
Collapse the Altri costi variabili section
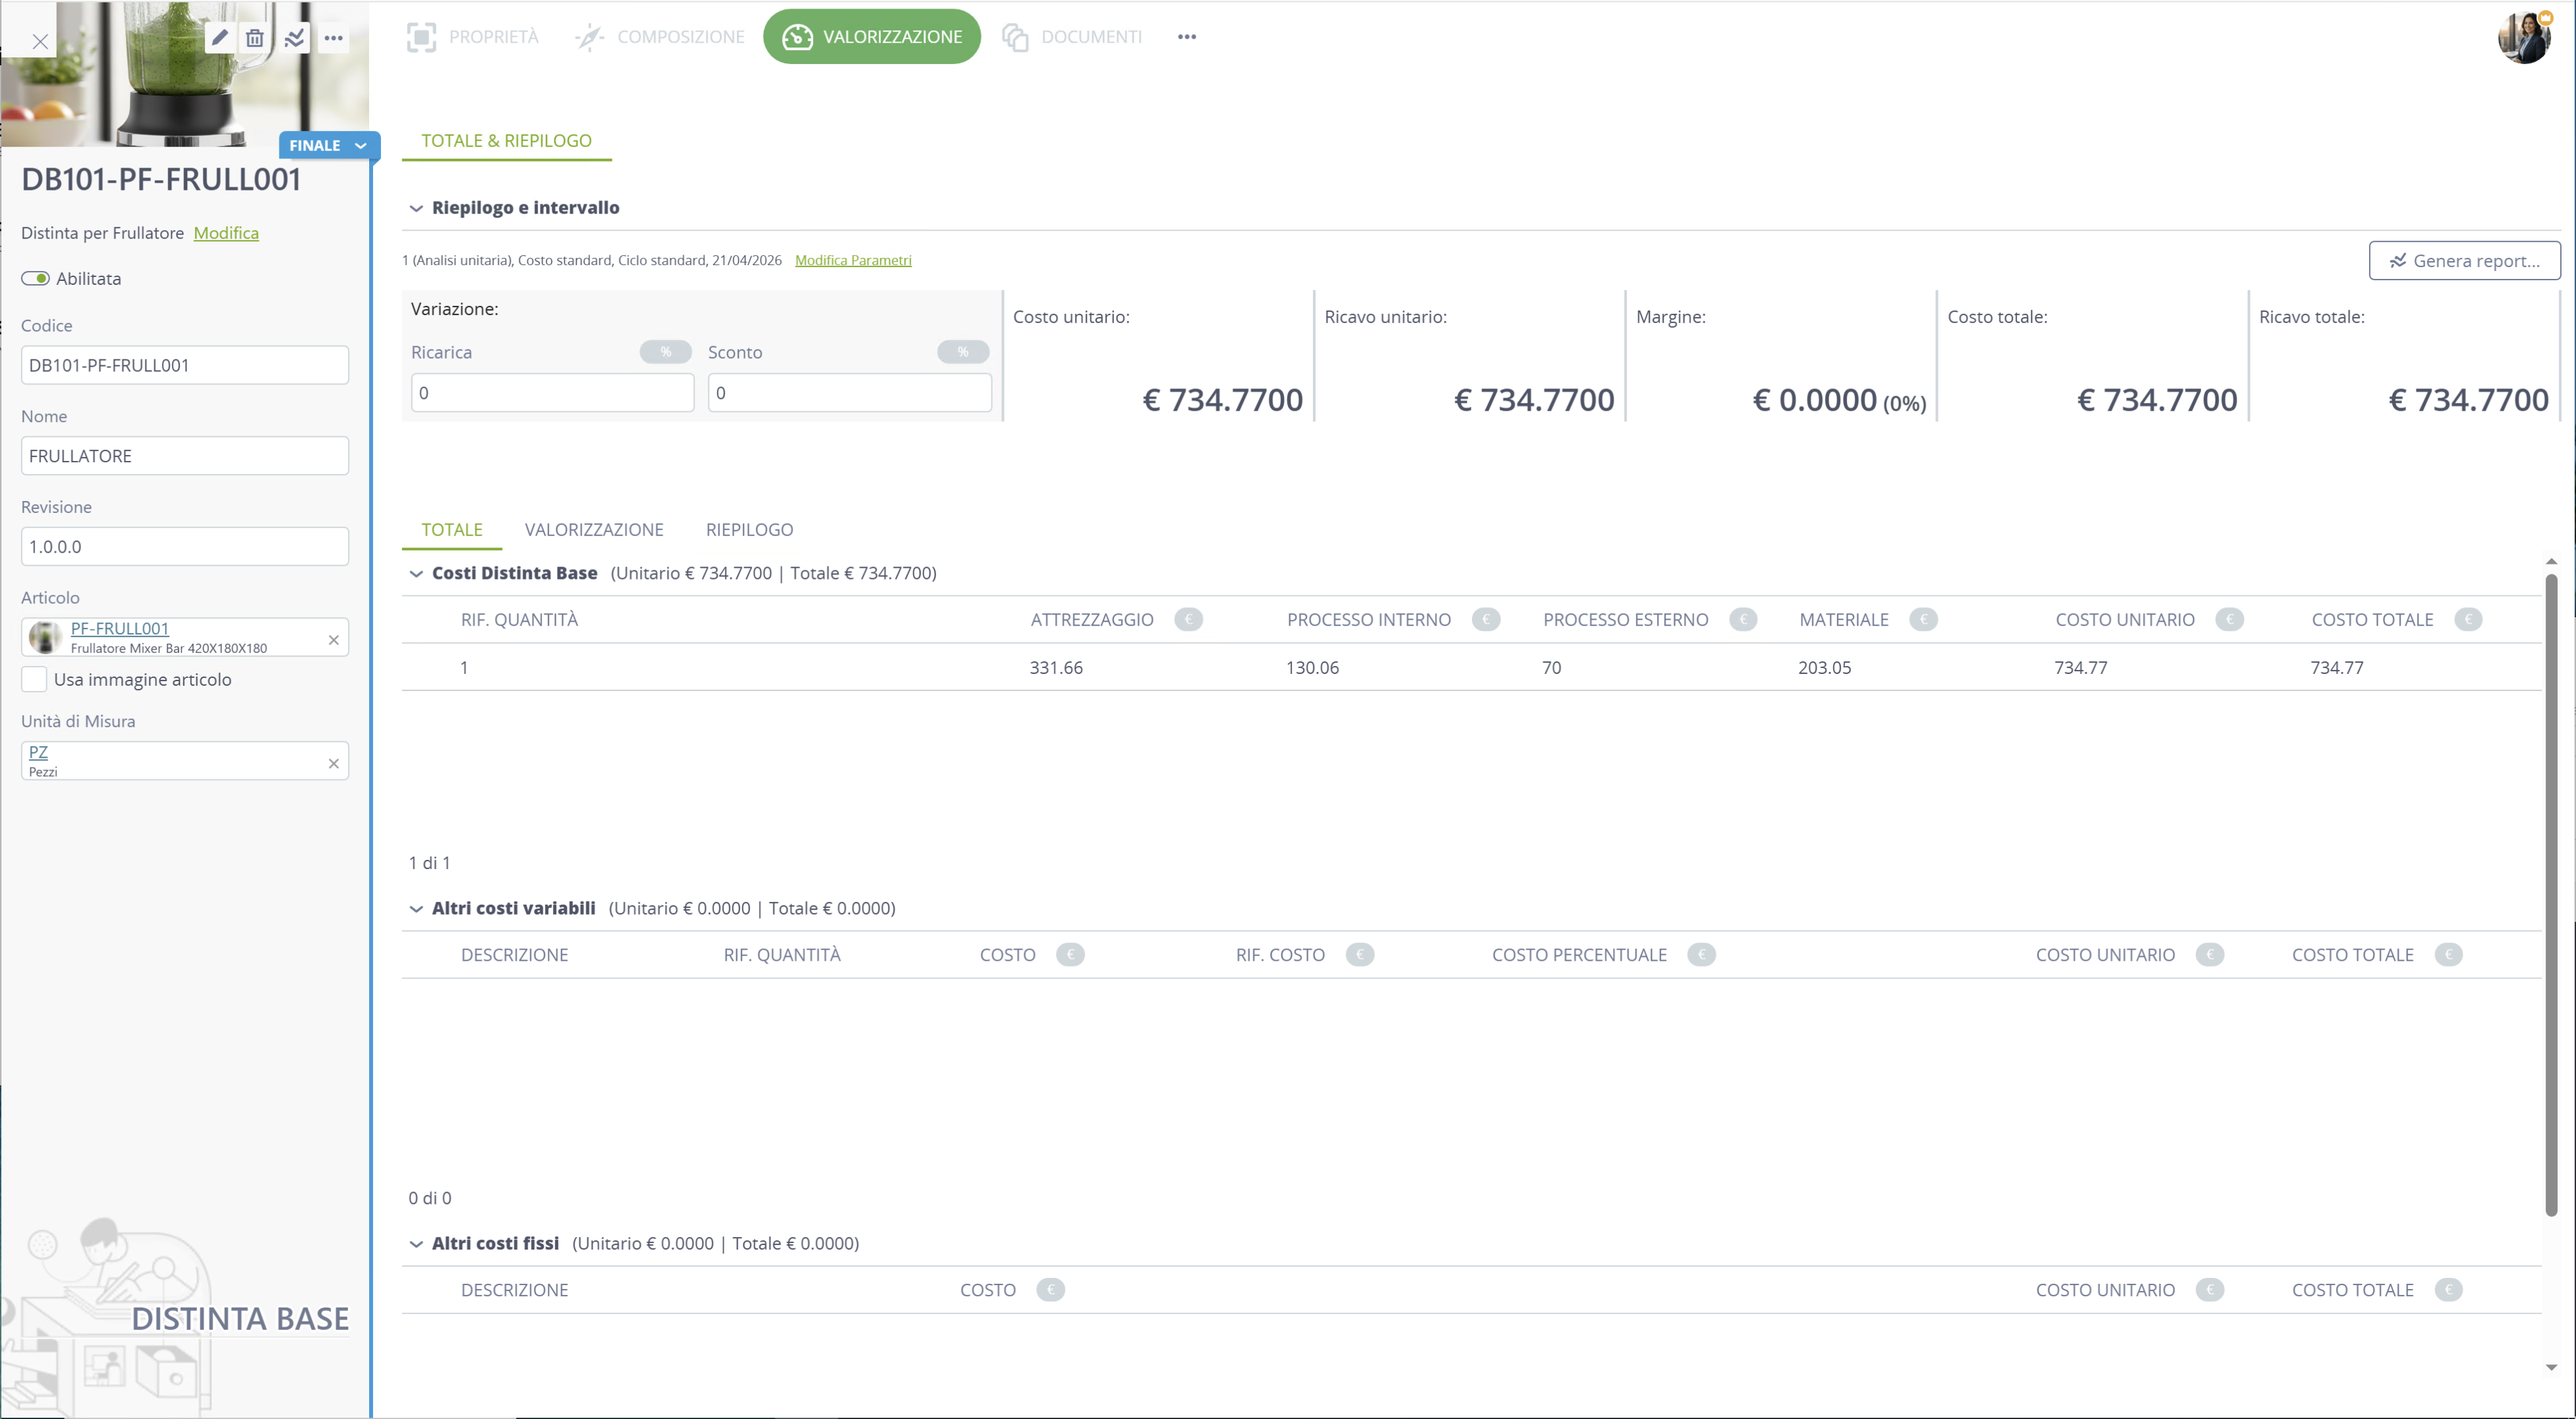(x=416, y=909)
